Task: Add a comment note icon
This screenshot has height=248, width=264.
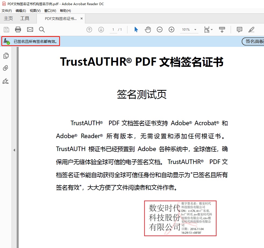Action: coord(240,30)
